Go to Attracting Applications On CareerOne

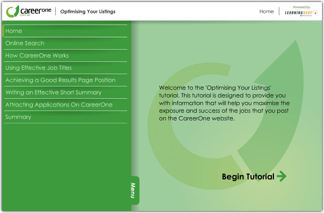(x=66, y=104)
